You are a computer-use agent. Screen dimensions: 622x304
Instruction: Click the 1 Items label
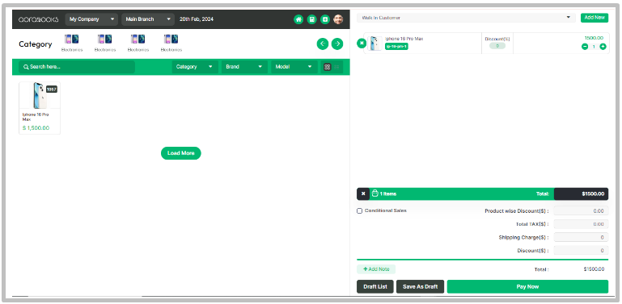coord(388,194)
